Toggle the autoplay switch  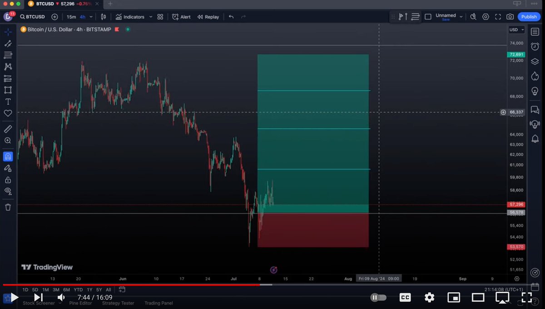coord(378,298)
